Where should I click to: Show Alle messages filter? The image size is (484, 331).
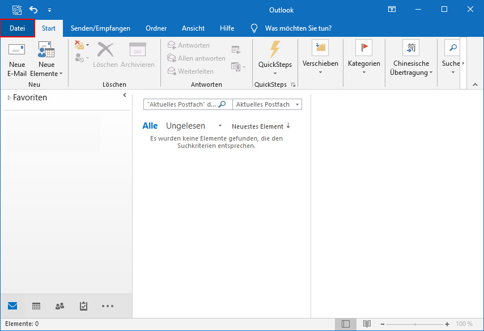pyautogui.click(x=150, y=126)
